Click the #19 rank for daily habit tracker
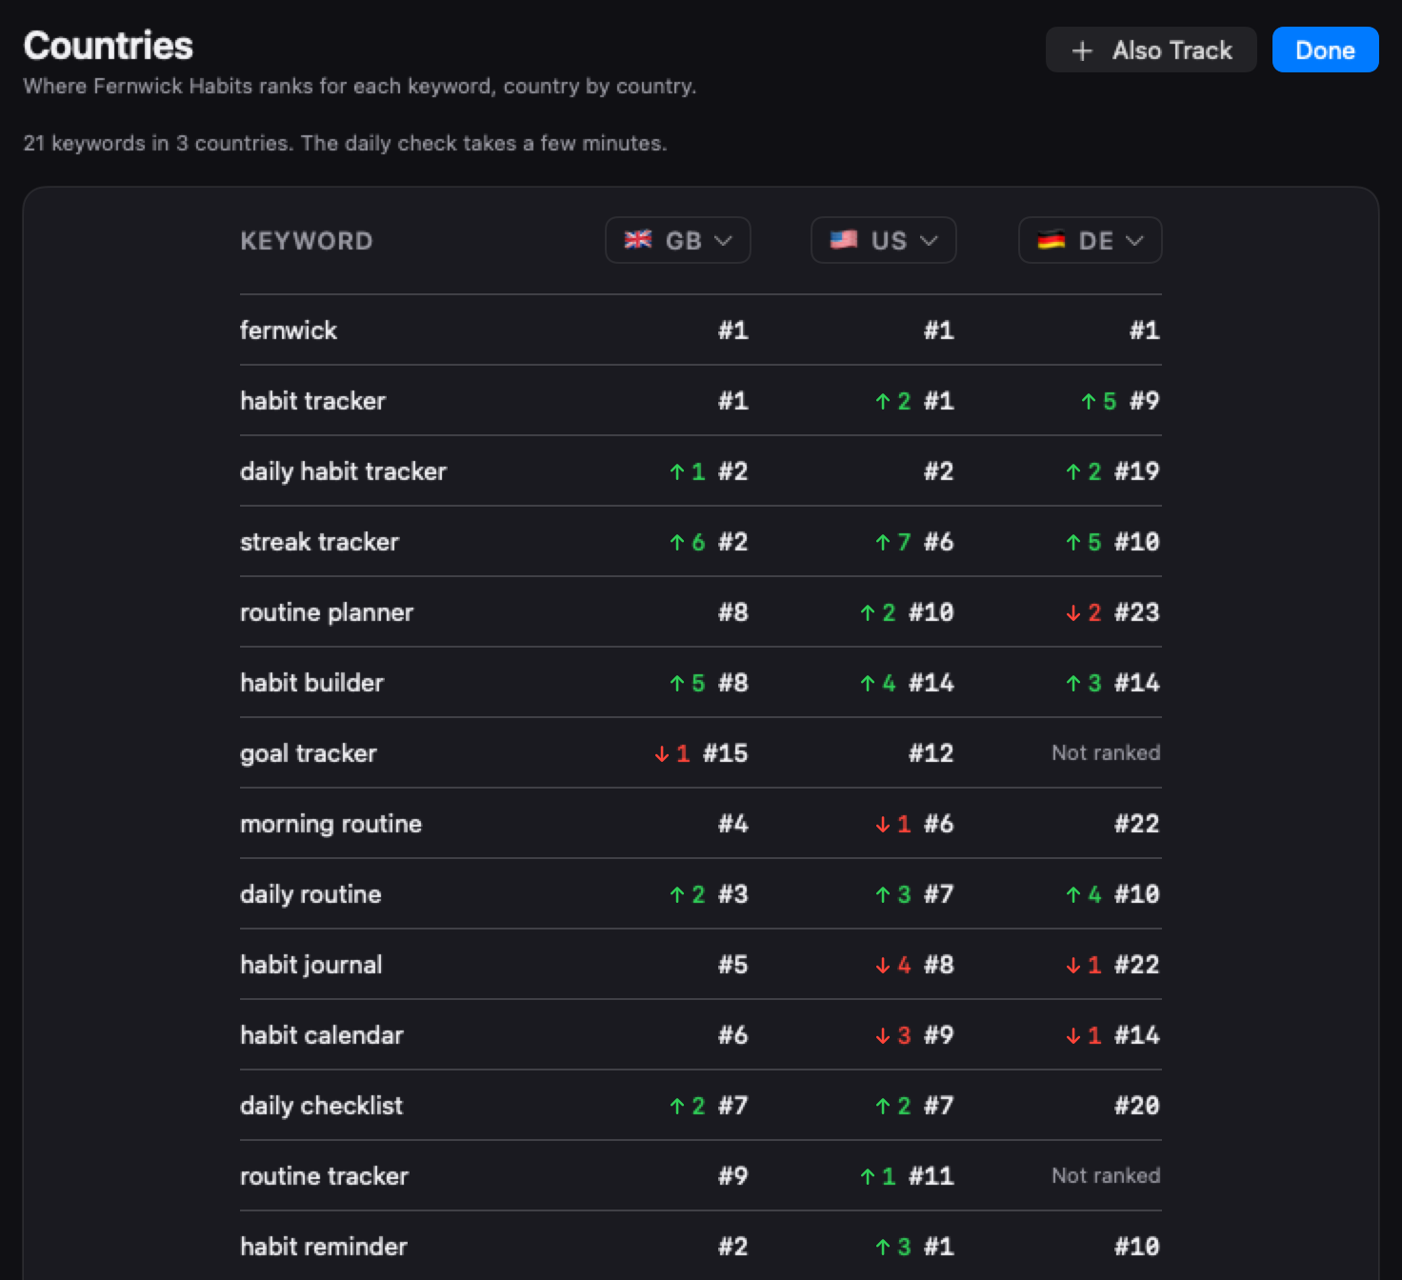Image resolution: width=1402 pixels, height=1280 pixels. pyautogui.click(x=1137, y=471)
